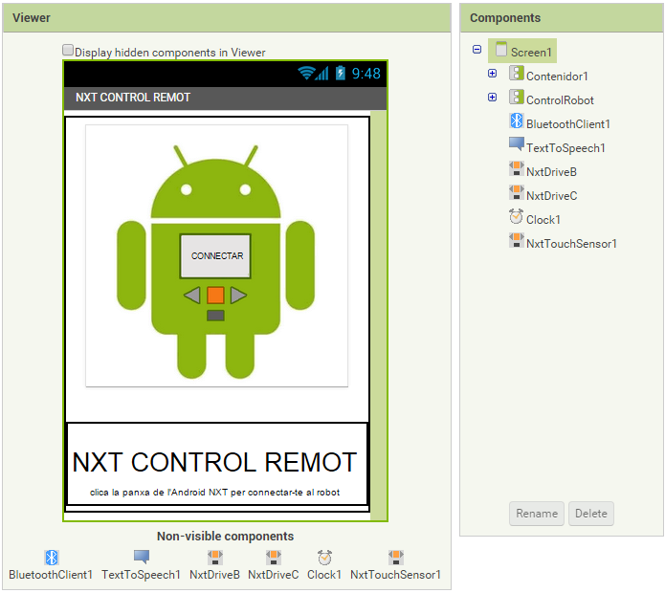Viewport: 665px width, 593px height.
Task: Click the Bluetooth icon in Components tree
Action: pyautogui.click(x=516, y=121)
